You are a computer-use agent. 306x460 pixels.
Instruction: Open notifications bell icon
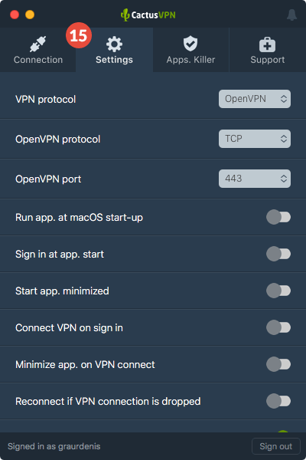[x=291, y=15]
